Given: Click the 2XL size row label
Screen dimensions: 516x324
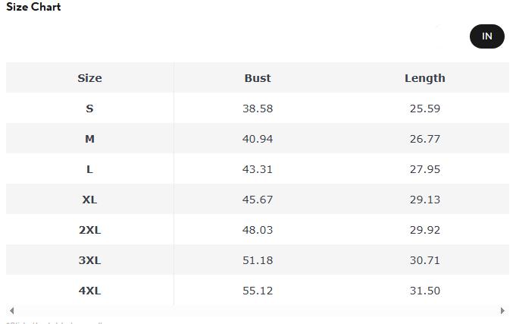Looking at the screenshot, I should (x=89, y=230).
